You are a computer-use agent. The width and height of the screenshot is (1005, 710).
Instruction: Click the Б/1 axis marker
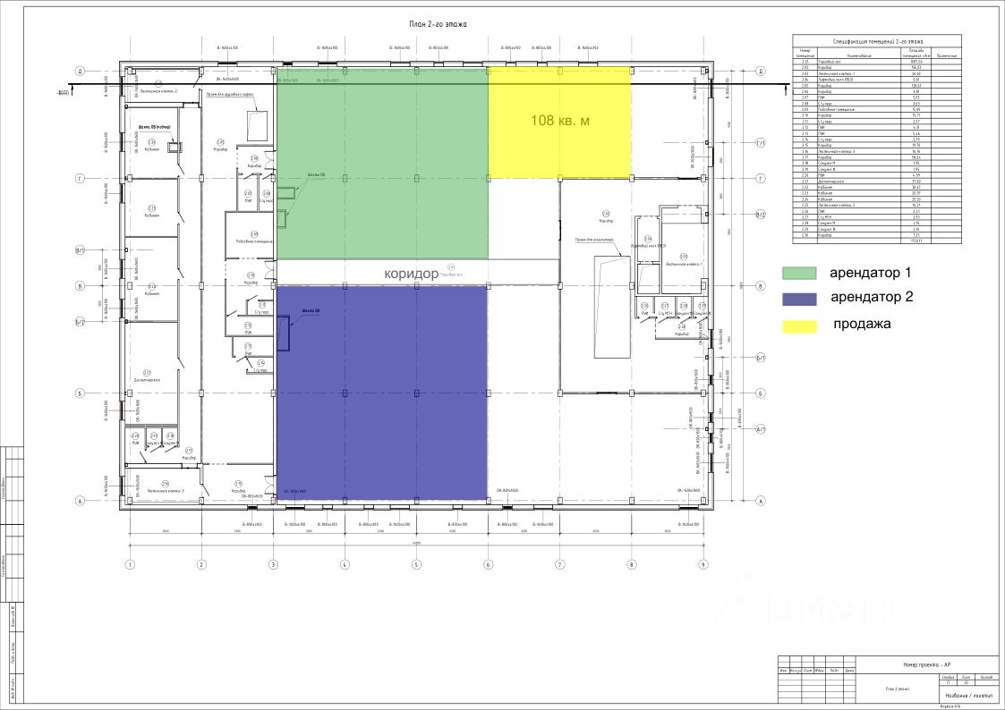pyautogui.click(x=761, y=358)
